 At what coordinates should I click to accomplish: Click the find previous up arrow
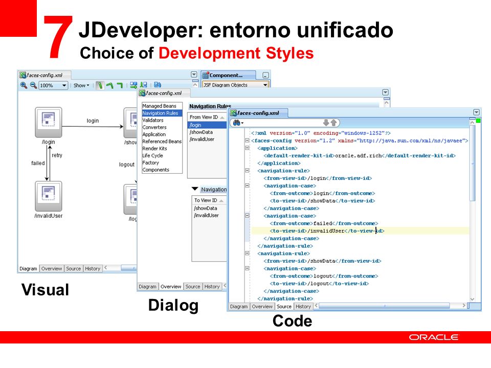point(333,123)
